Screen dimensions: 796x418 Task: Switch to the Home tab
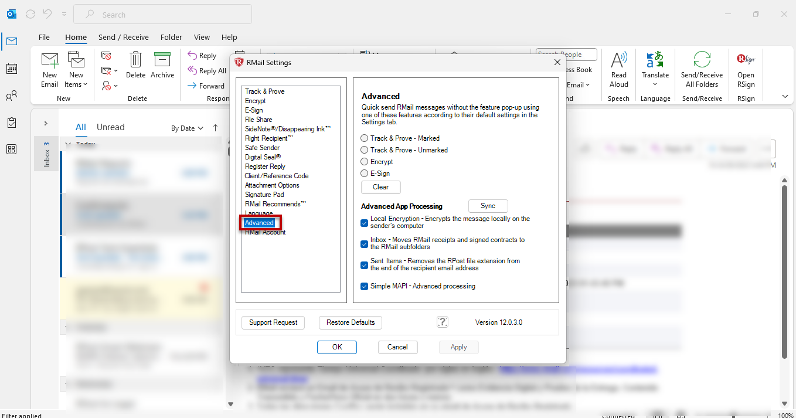76,37
